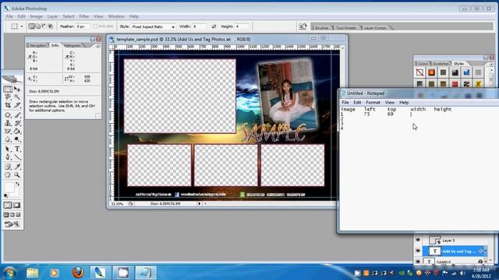Hide Layer 5 visibility eye
This screenshot has width=499, height=280.
[418, 240]
